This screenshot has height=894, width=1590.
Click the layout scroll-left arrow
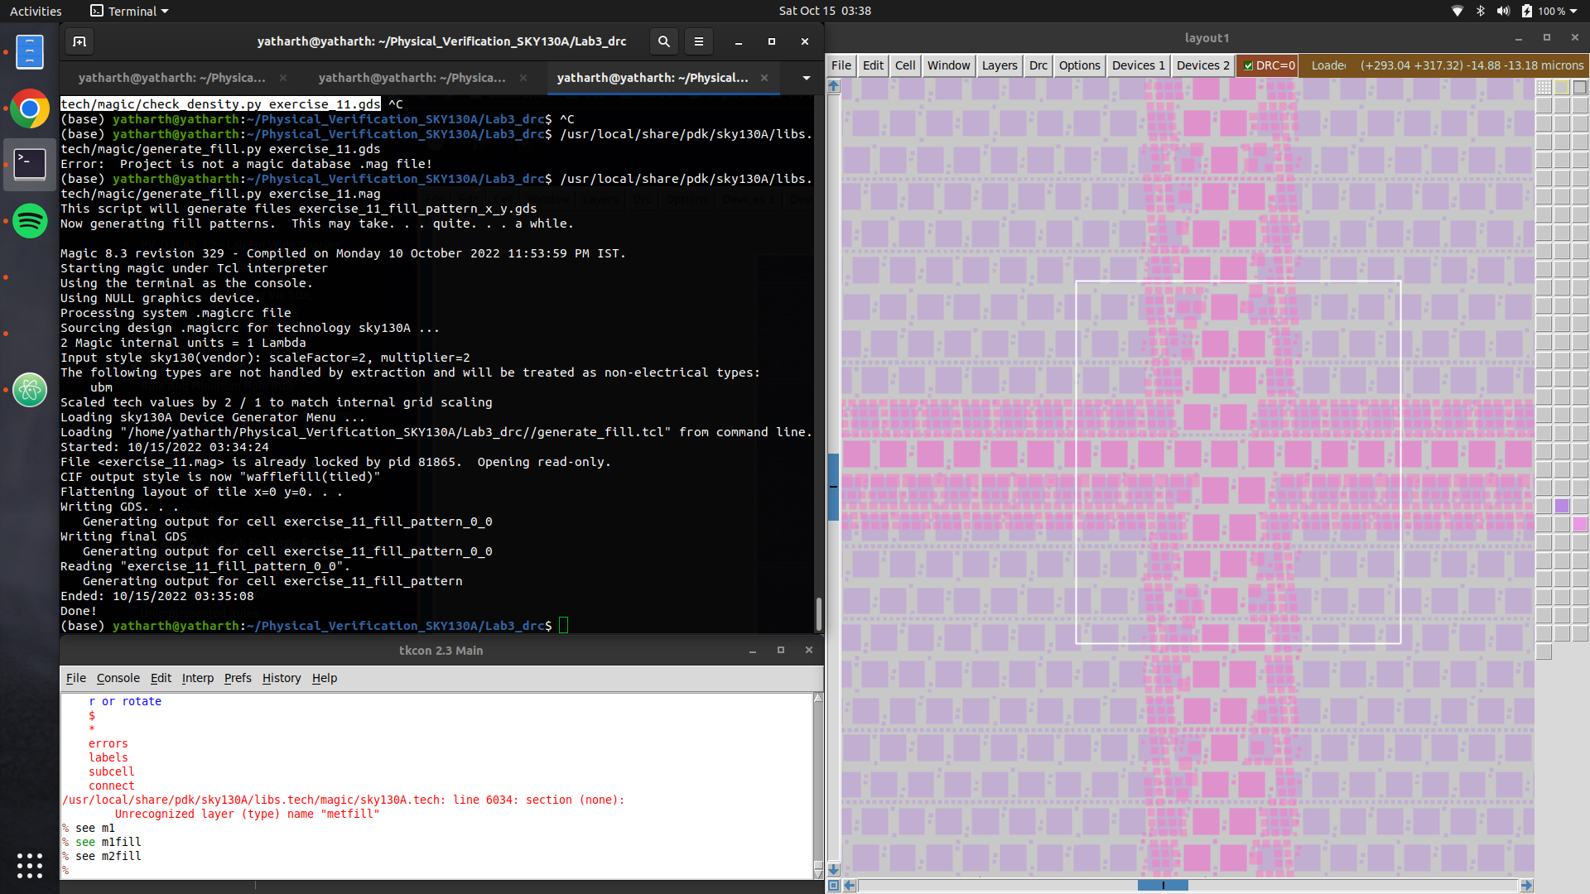(x=850, y=886)
